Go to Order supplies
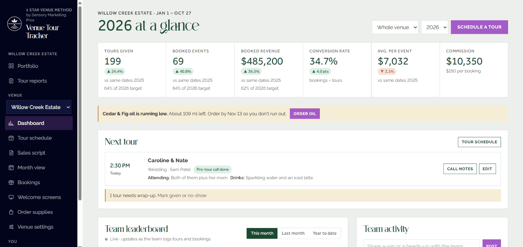523x247 pixels. tap(39, 212)
